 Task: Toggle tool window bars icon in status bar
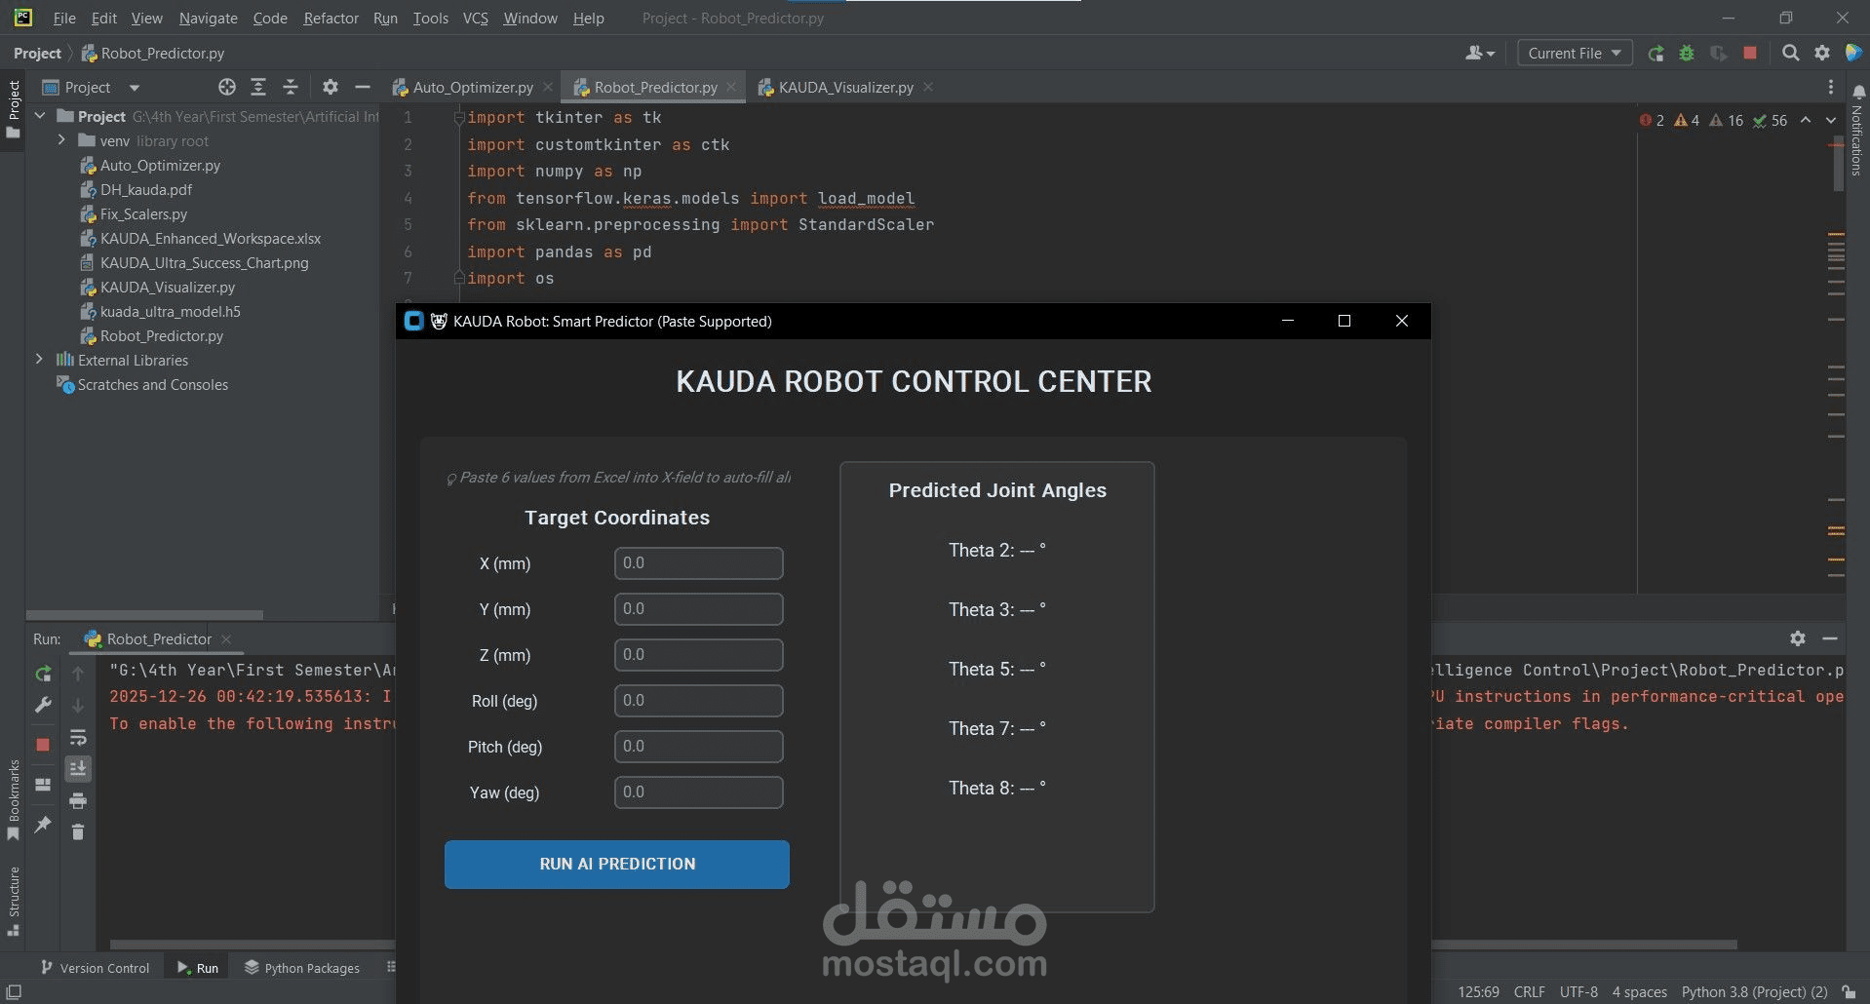pos(14,991)
